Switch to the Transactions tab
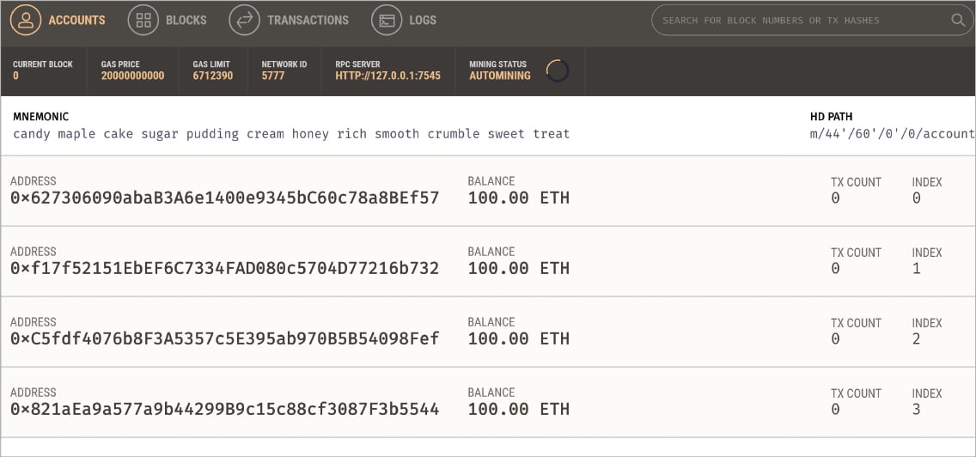Viewport: 976px width, 457px height. coord(308,20)
